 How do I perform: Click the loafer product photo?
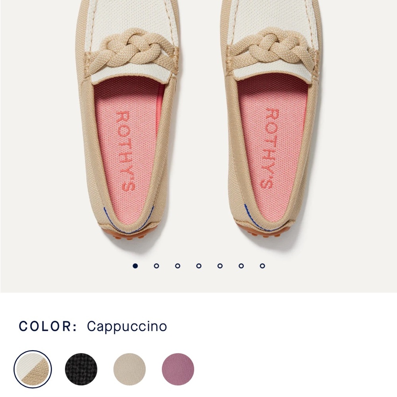coord(198,119)
